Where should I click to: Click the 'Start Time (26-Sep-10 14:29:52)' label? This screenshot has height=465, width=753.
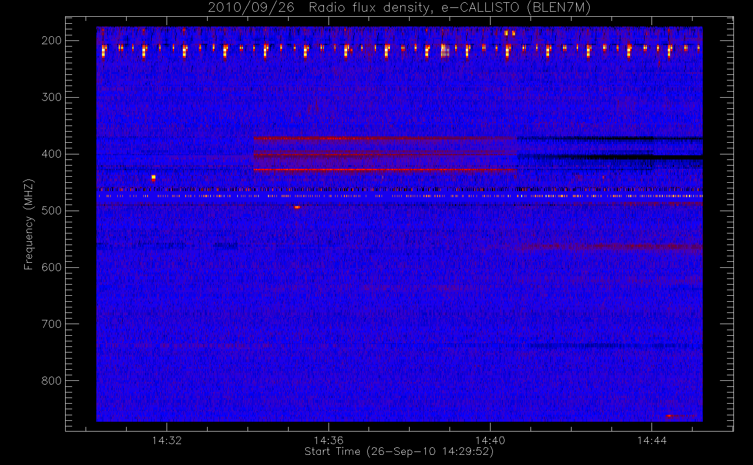[x=399, y=452]
